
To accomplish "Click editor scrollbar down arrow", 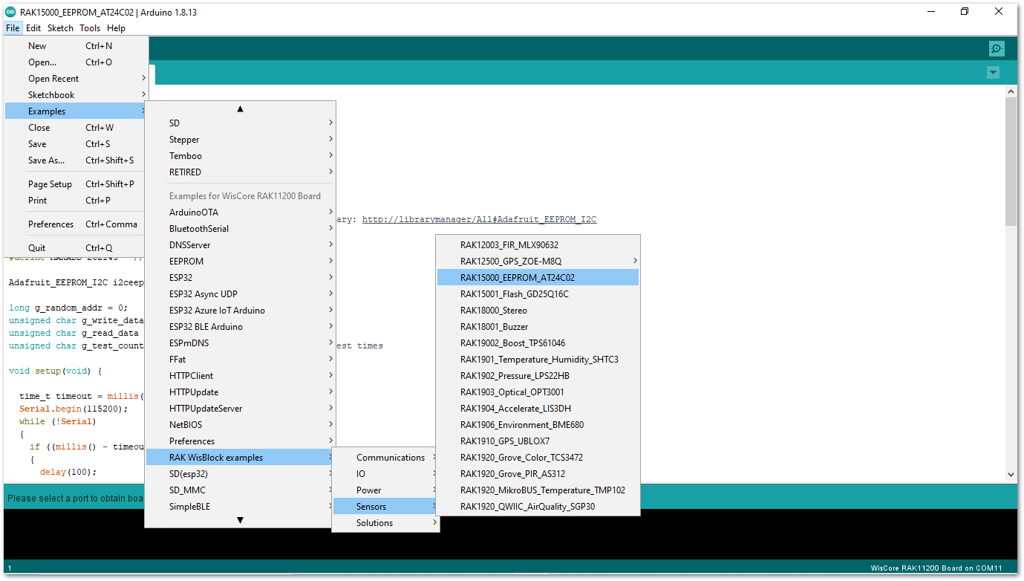I will (x=1011, y=474).
